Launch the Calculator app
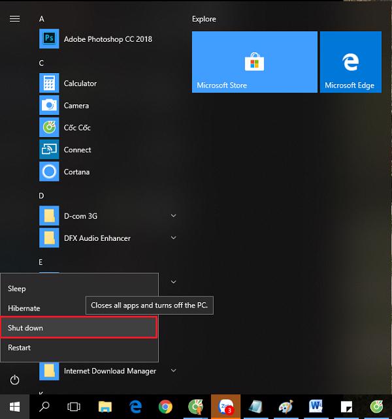 click(80, 84)
